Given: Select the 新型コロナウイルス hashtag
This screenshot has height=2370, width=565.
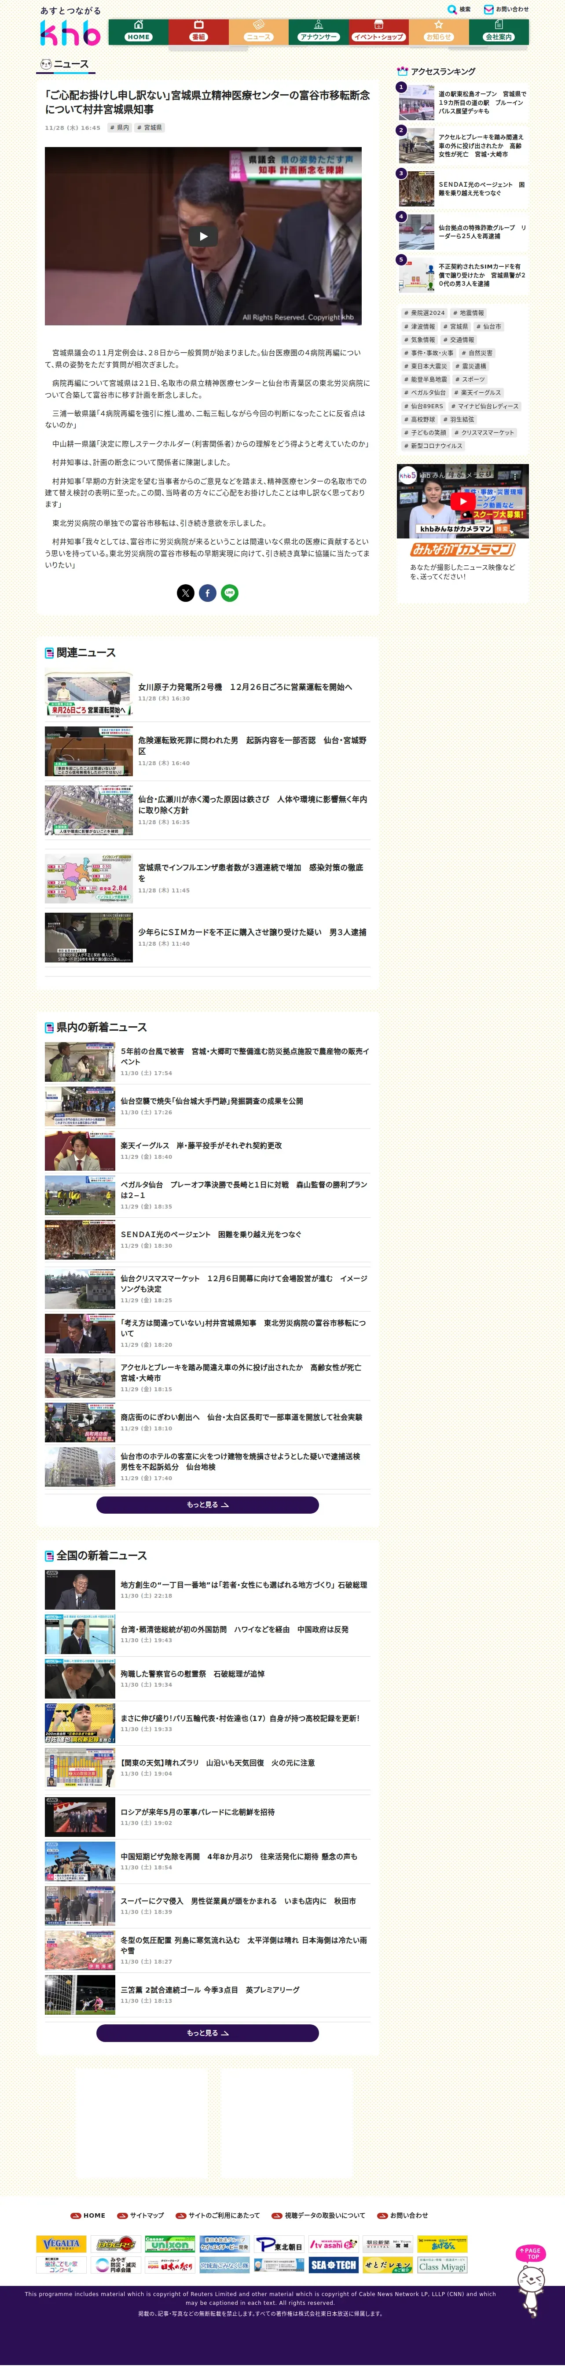Looking at the screenshot, I should pyautogui.click(x=433, y=445).
